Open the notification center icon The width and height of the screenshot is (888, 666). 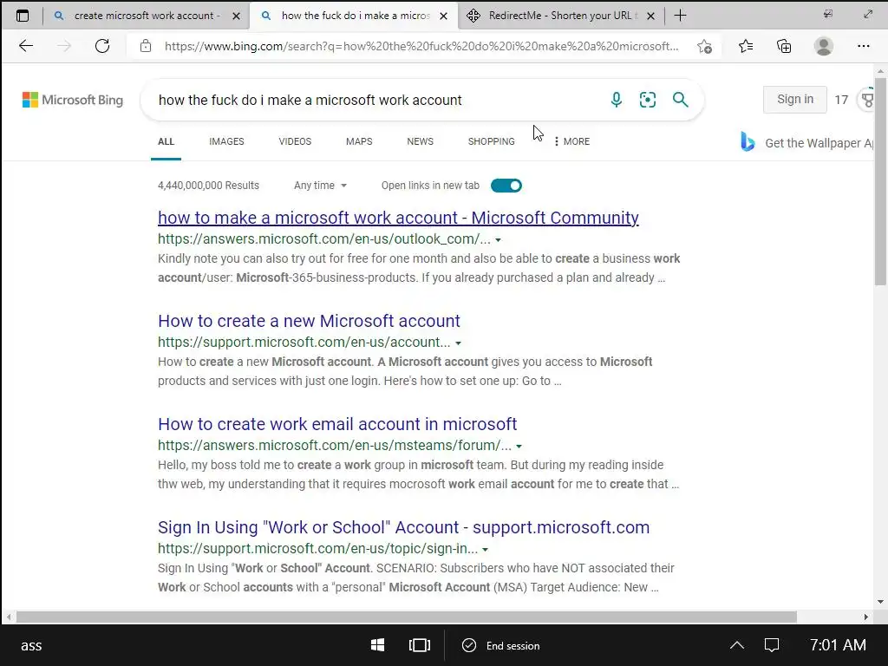click(771, 645)
